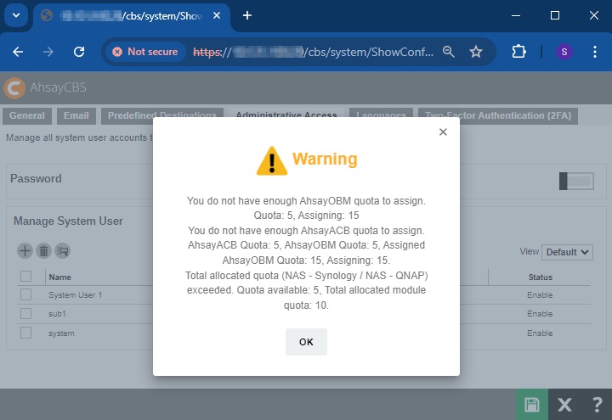The image size is (612, 420).
Task: Open the profile avatar S
Action: (564, 52)
